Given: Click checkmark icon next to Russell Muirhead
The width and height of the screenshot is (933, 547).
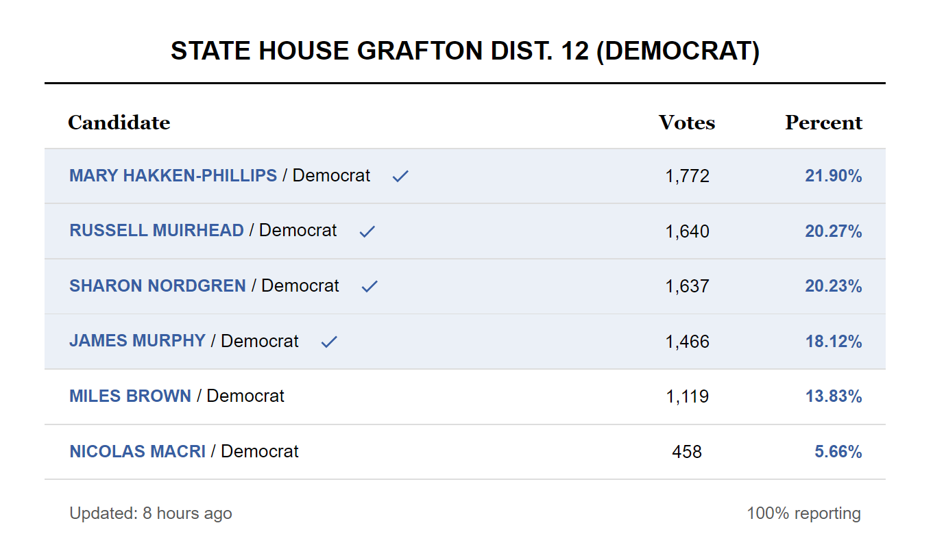Looking at the screenshot, I should 367,231.
